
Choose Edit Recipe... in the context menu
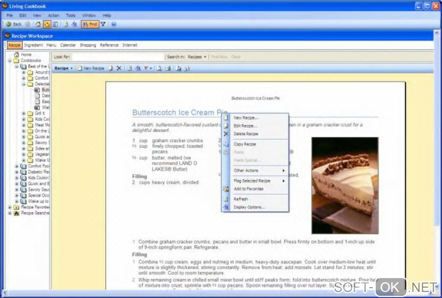(255, 126)
